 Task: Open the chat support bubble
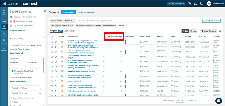(x=219, y=101)
